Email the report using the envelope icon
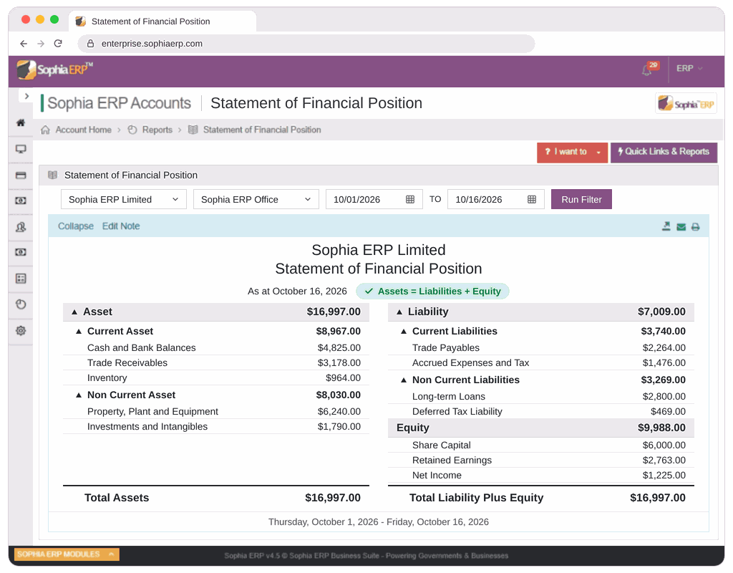The image size is (733, 573). point(681,227)
